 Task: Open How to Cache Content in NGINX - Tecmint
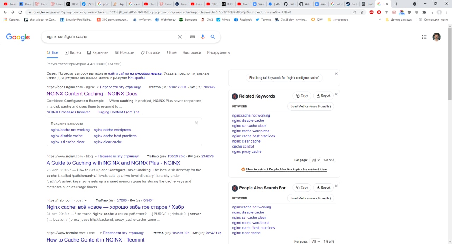[x=95, y=240]
